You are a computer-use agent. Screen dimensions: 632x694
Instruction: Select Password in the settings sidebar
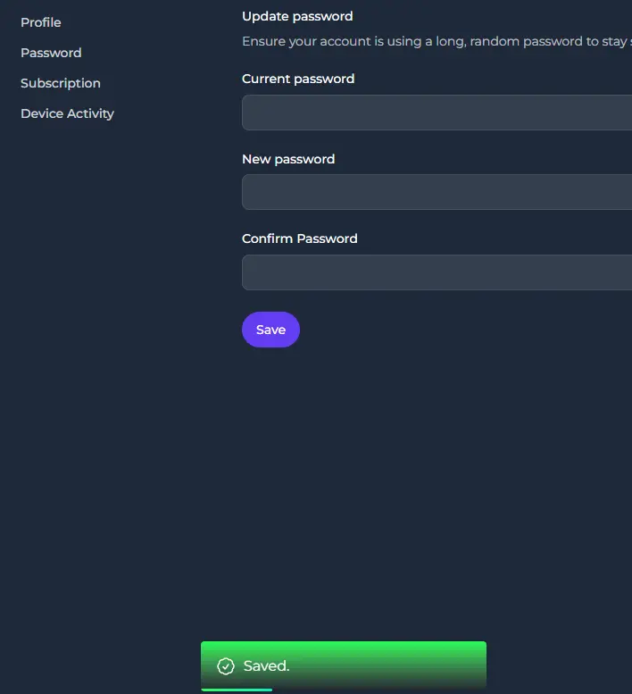click(x=51, y=53)
